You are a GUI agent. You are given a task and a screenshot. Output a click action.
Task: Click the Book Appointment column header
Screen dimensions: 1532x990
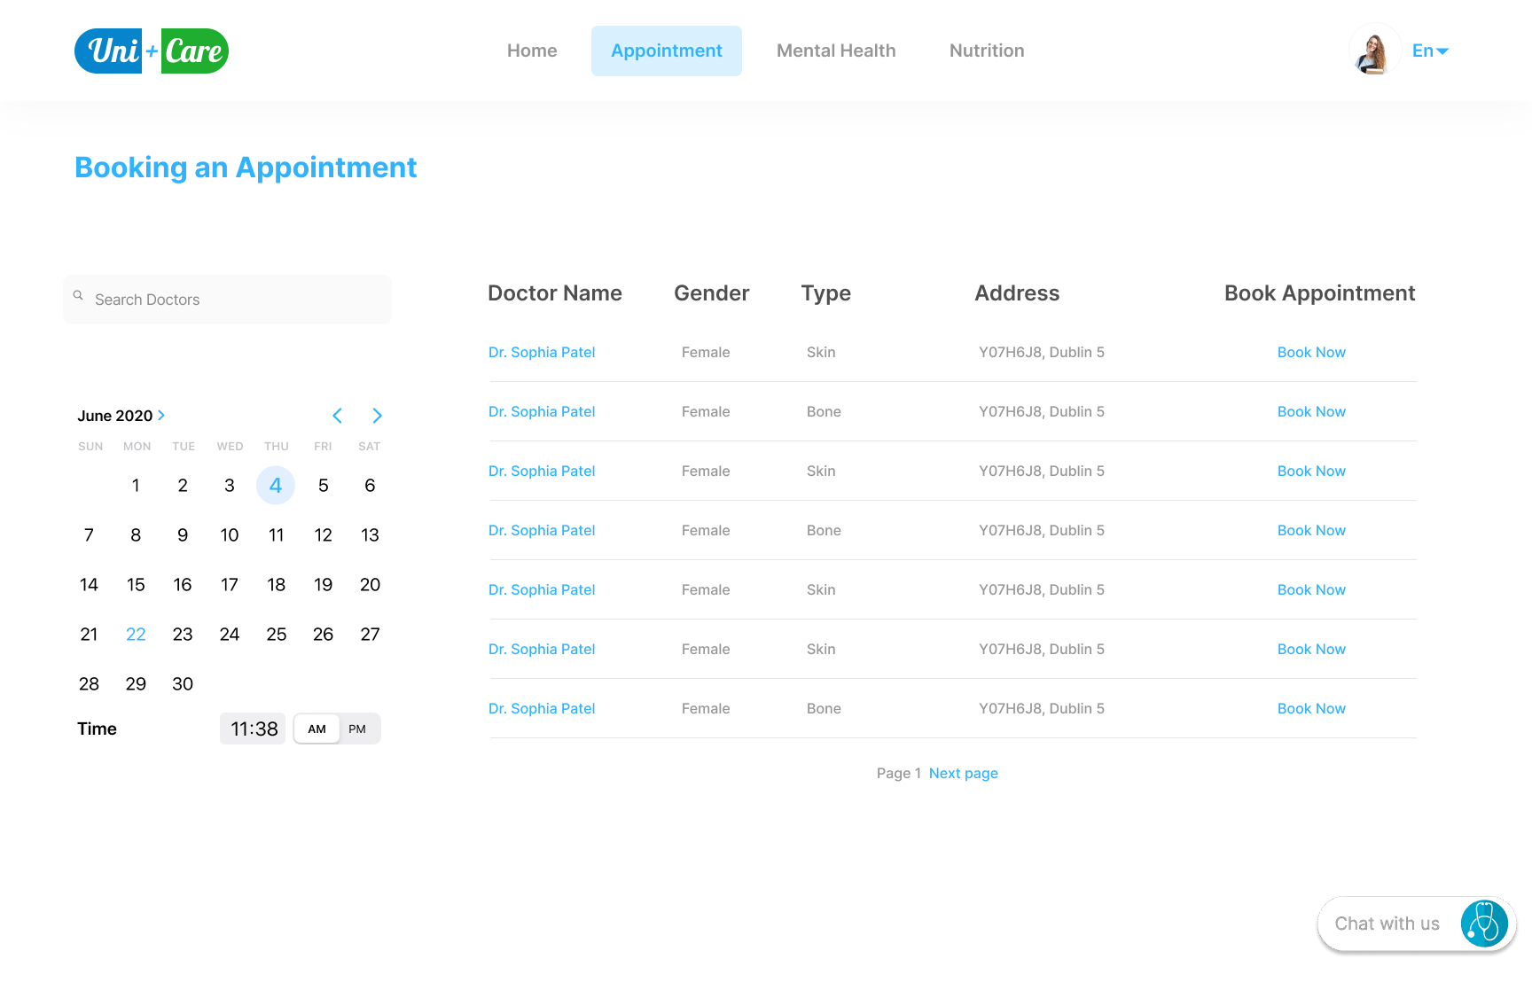click(1320, 293)
